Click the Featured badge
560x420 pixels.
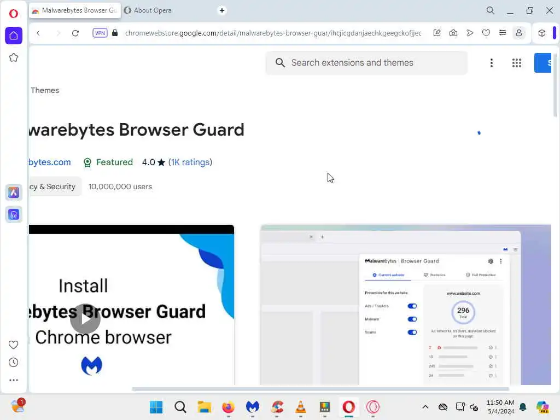click(108, 162)
